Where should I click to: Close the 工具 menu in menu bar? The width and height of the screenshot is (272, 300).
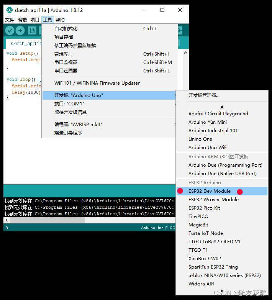point(48,20)
